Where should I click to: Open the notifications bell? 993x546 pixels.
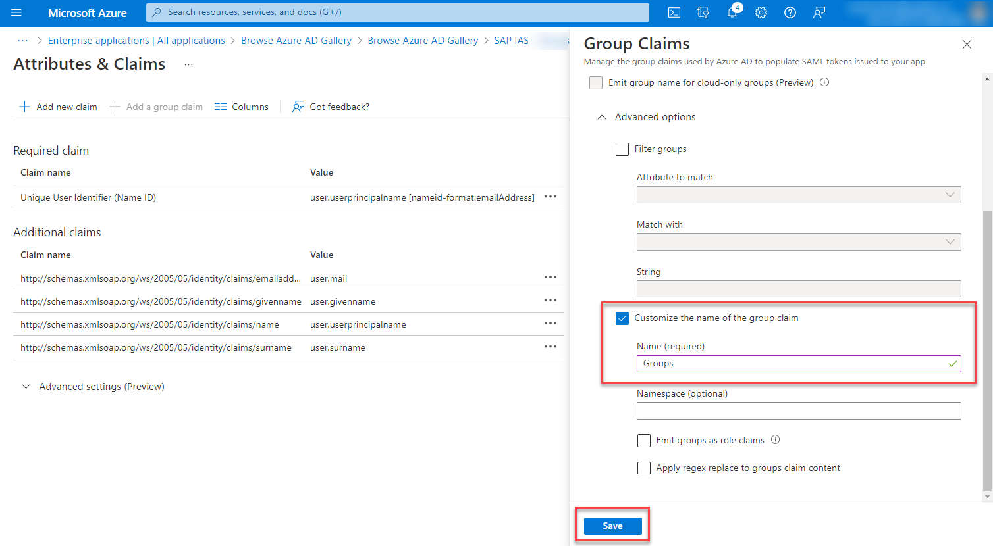tap(732, 12)
